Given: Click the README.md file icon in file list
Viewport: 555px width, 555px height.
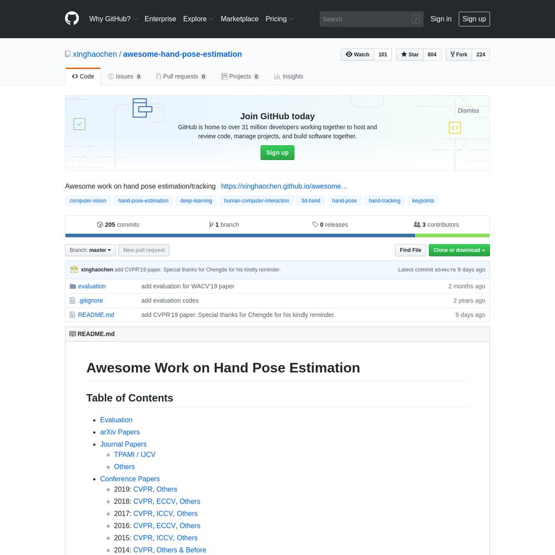Looking at the screenshot, I should pos(72,315).
